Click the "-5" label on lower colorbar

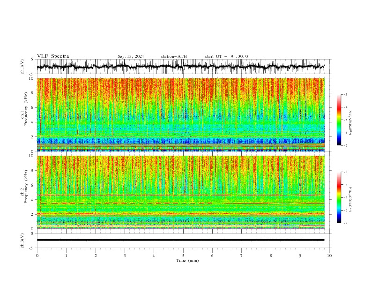point(346,197)
